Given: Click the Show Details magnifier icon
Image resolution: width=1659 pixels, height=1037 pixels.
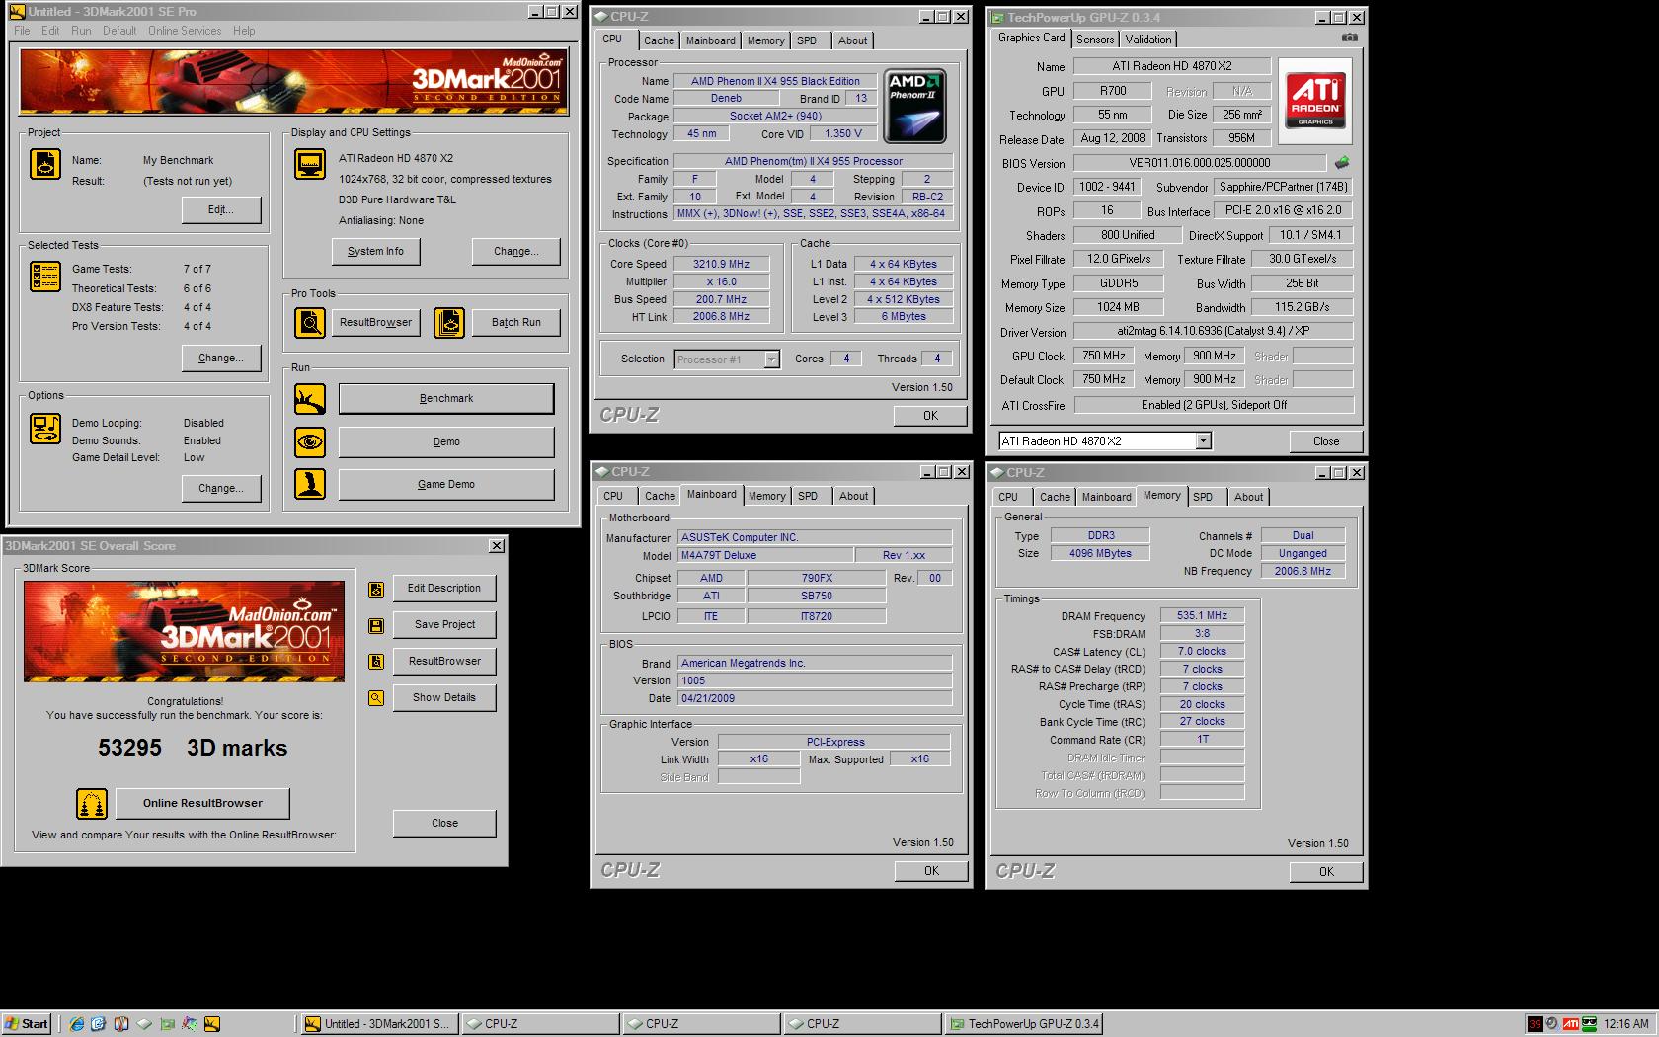Looking at the screenshot, I should pos(376,698).
